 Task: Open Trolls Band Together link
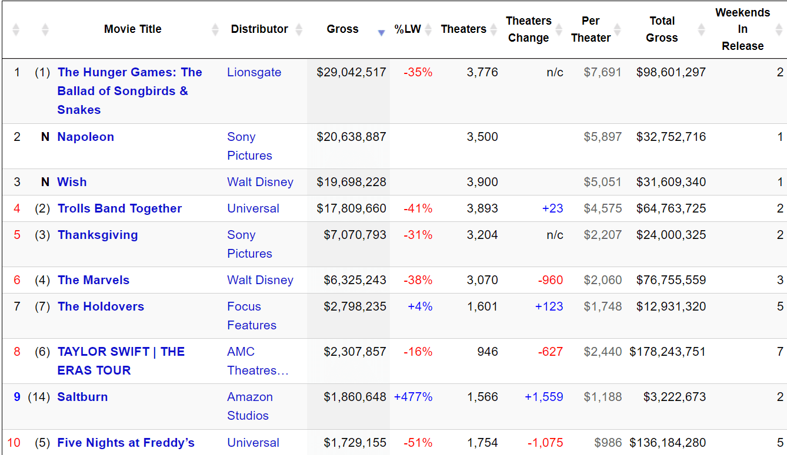tap(119, 208)
